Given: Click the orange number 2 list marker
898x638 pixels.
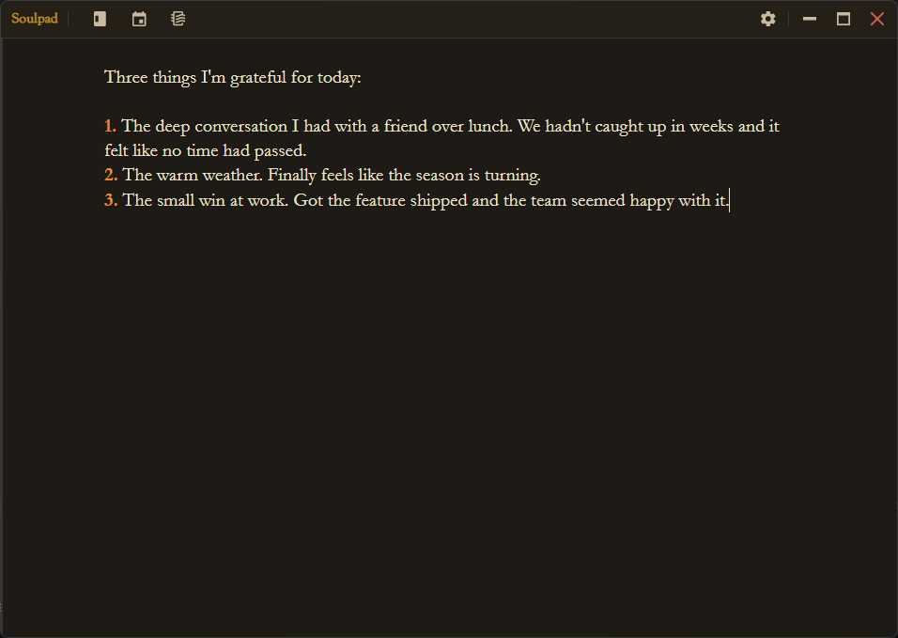Looking at the screenshot, I should point(111,176).
